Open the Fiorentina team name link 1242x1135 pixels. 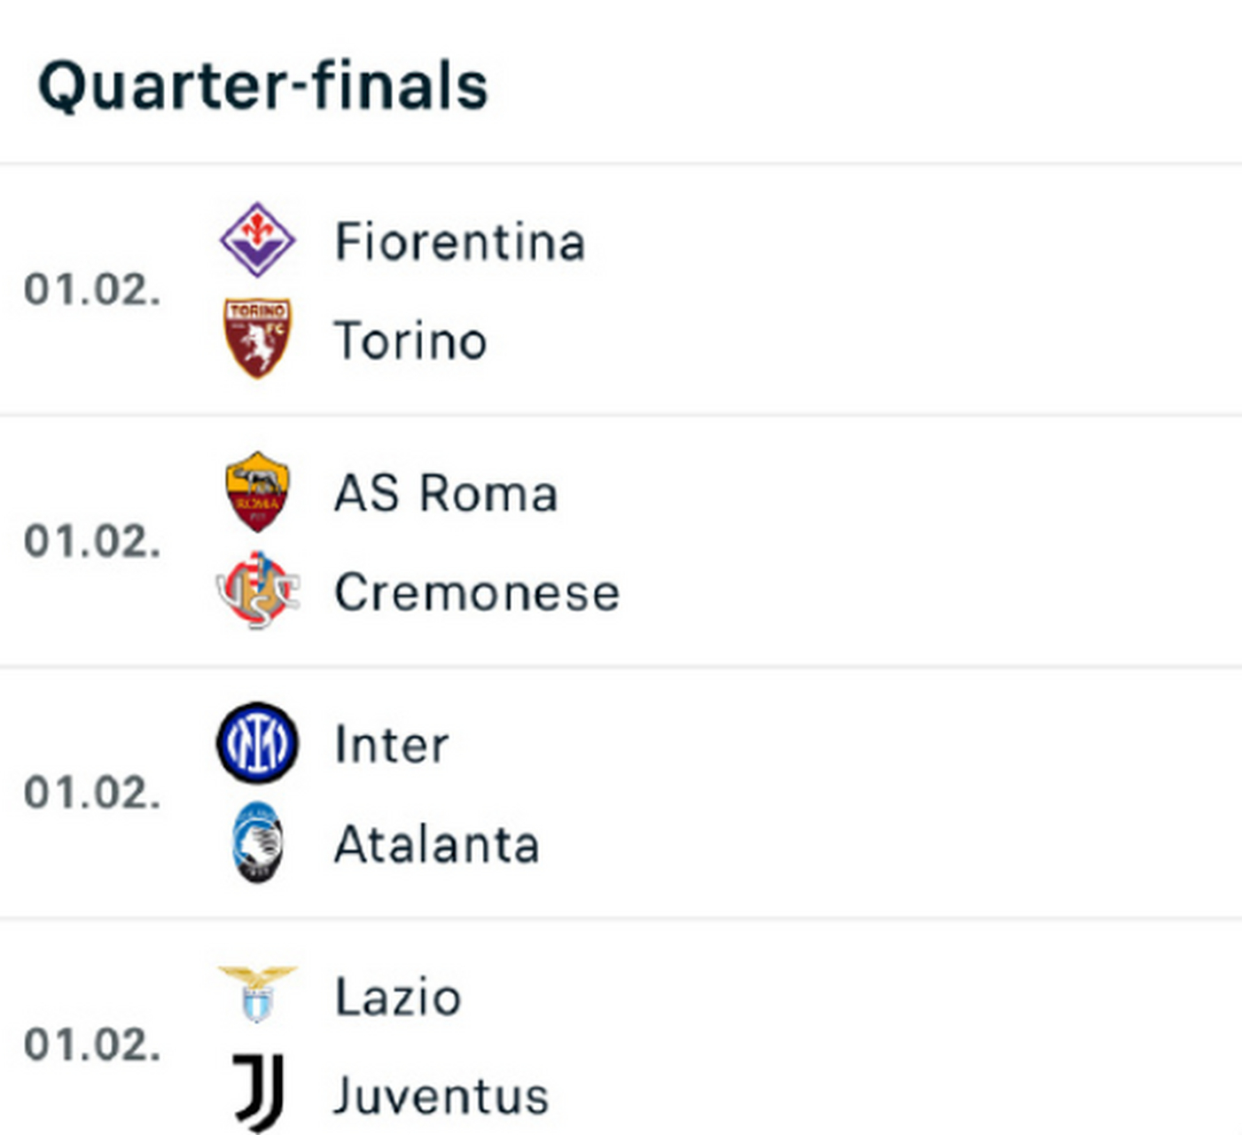460,242
